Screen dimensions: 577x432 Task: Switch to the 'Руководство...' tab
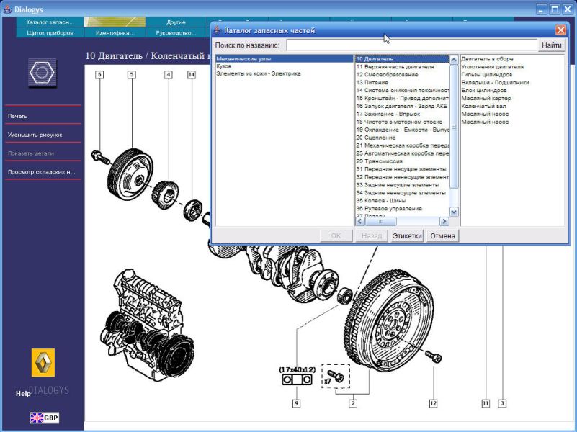(x=176, y=32)
